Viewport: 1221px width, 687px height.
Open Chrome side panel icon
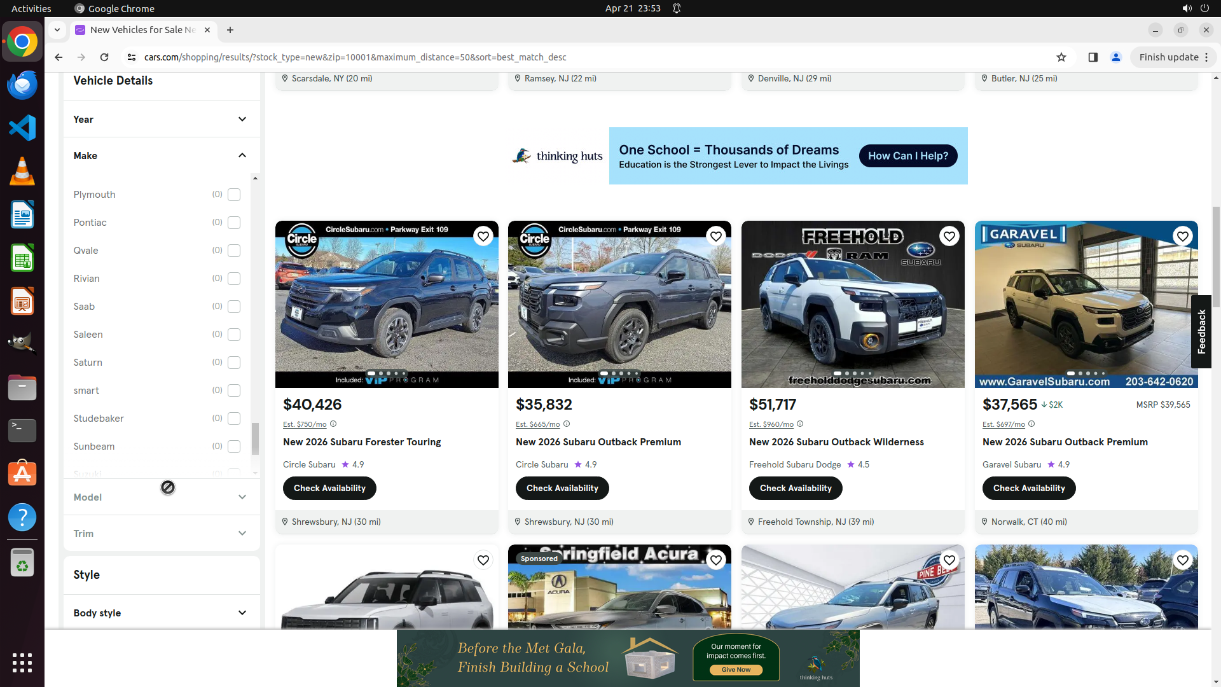point(1093,57)
